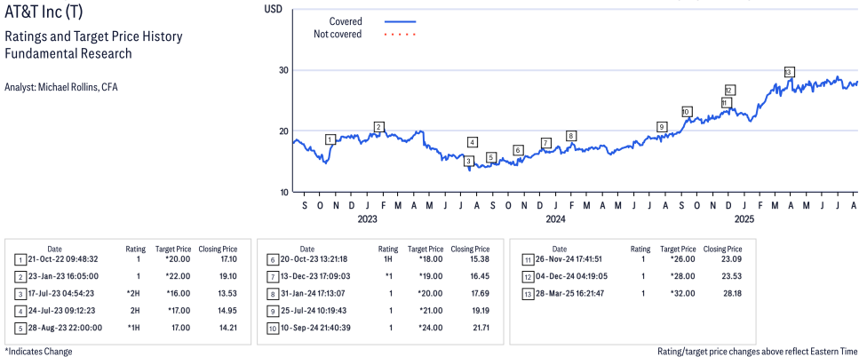Click the 2023 year label on axis
This screenshot has width=867, height=357.
click(367, 219)
